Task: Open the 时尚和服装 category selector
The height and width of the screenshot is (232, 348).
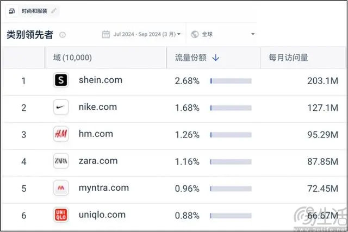Action: pyautogui.click(x=32, y=11)
